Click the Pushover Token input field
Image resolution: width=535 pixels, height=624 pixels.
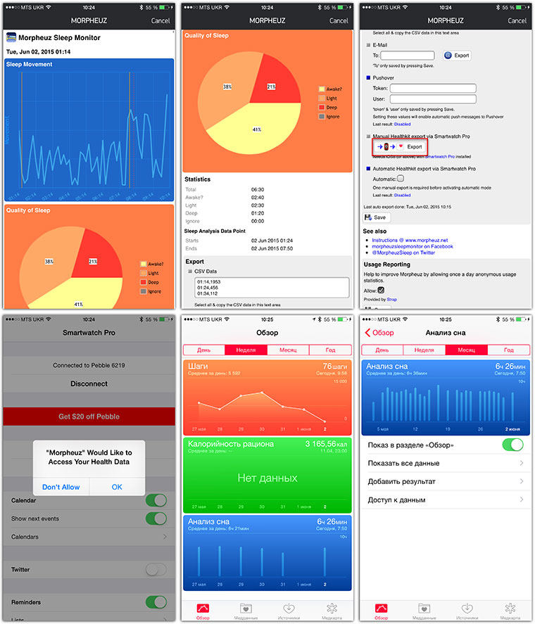[433, 88]
